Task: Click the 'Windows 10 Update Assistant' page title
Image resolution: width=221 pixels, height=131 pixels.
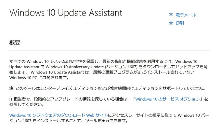Action: [x=66, y=13]
